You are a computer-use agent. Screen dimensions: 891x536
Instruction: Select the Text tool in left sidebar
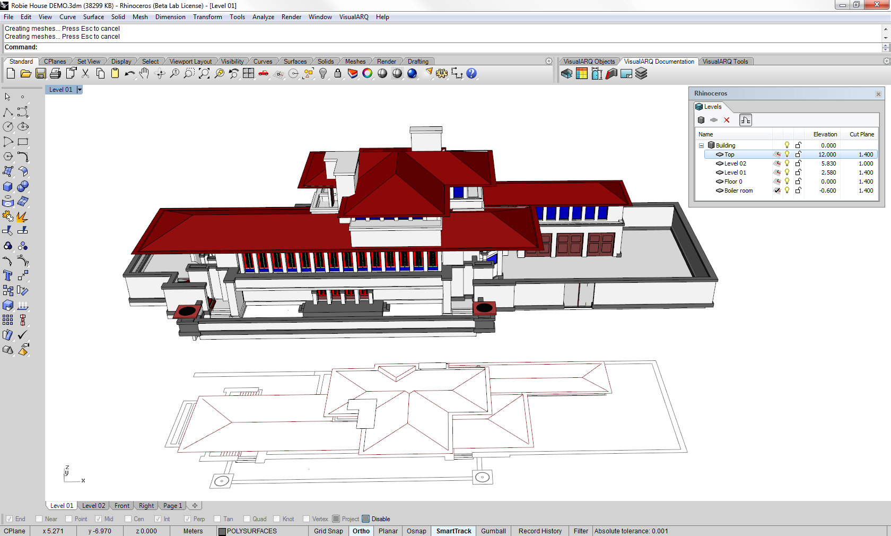[8, 275]
